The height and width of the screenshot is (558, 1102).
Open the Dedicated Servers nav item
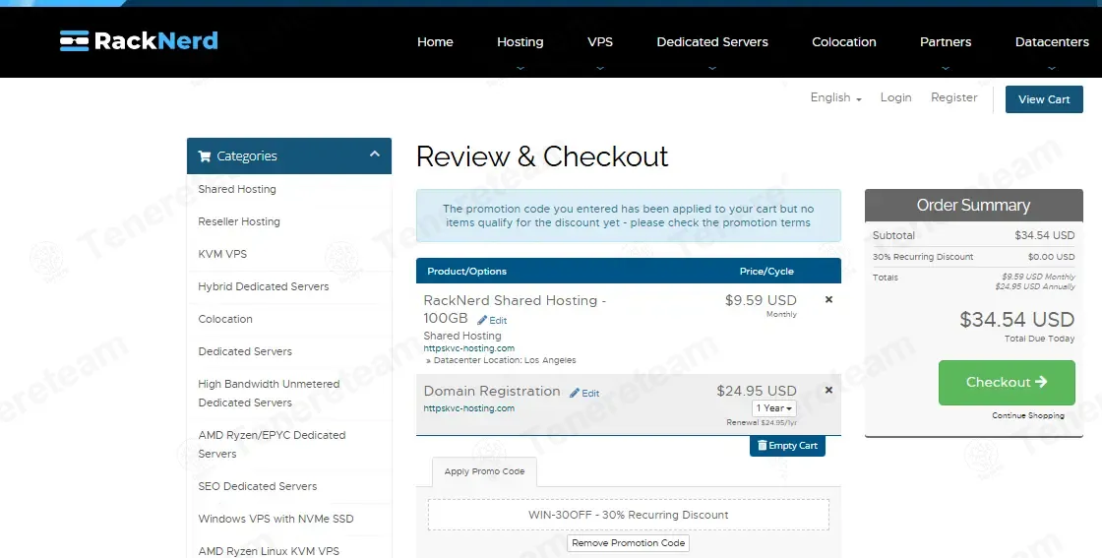[712, 42]
